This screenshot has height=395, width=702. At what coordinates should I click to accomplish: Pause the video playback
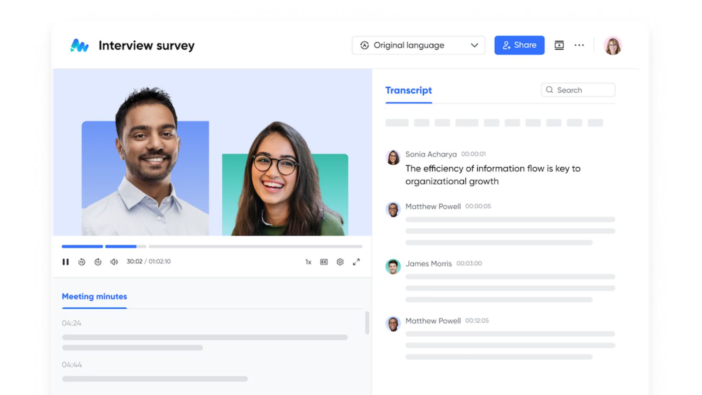tap(65, 262)
